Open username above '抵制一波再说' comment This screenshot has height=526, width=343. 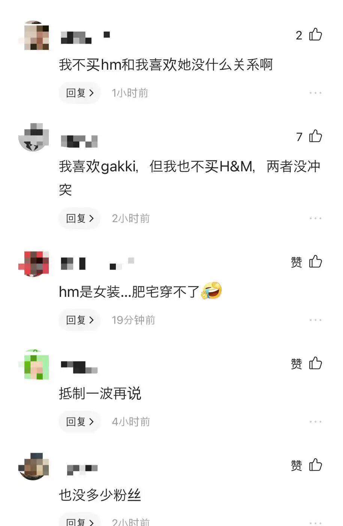pyautogui.click(x=79, y=367)
